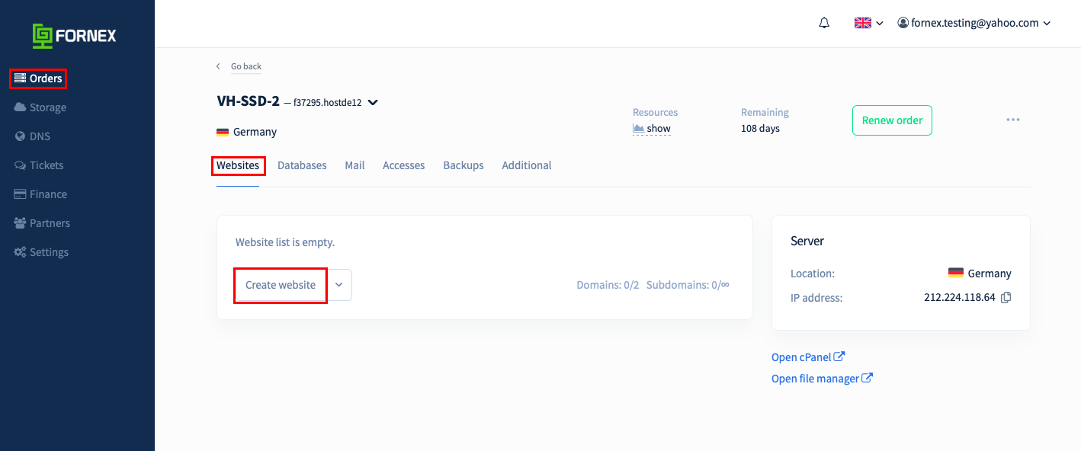The image size is (1081, 451).
Task: Click the Partners people icon
Action: [x=21, y=223]
